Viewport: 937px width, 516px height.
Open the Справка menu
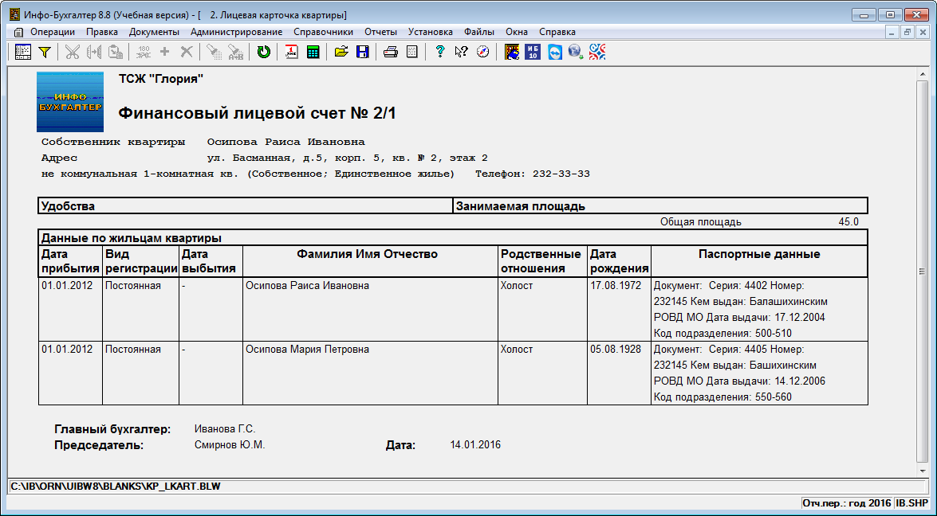point(557,32)
